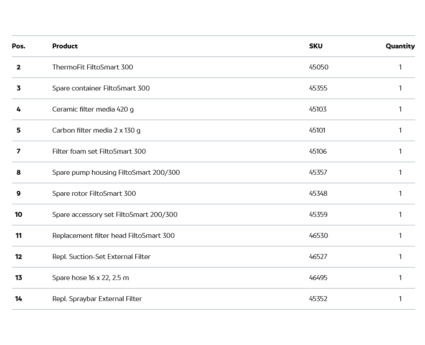
Task: Click the ThermoFit FiltoSmart 300 product name
Action: point(92,67)
